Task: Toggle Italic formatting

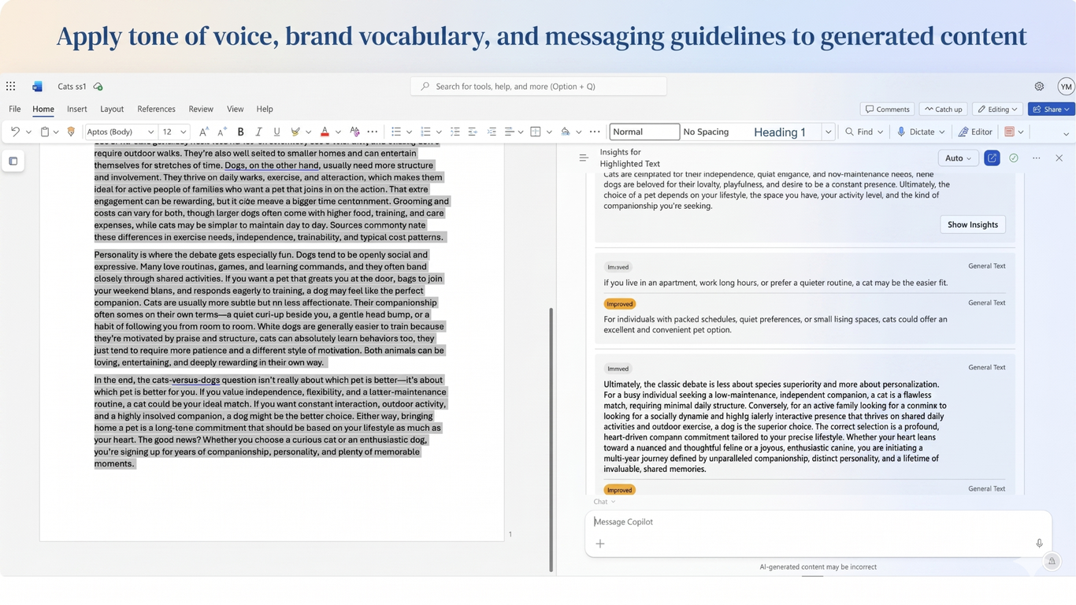Action: point(258,132)
